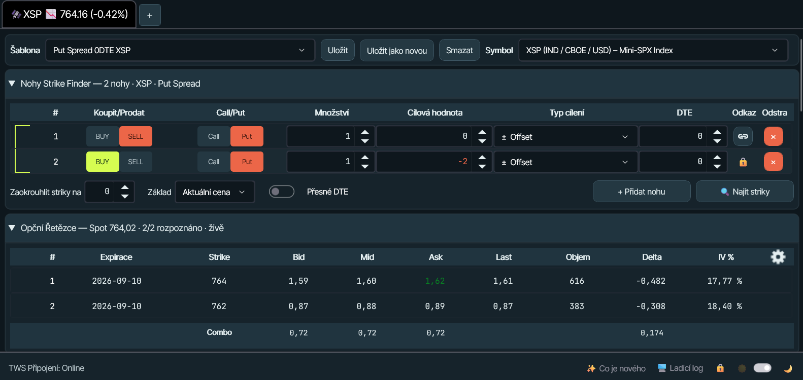803x380 pixels.
Task: Collapse the Opční Řetězce section
Action: pyautogui.click(x=12, y=228)
